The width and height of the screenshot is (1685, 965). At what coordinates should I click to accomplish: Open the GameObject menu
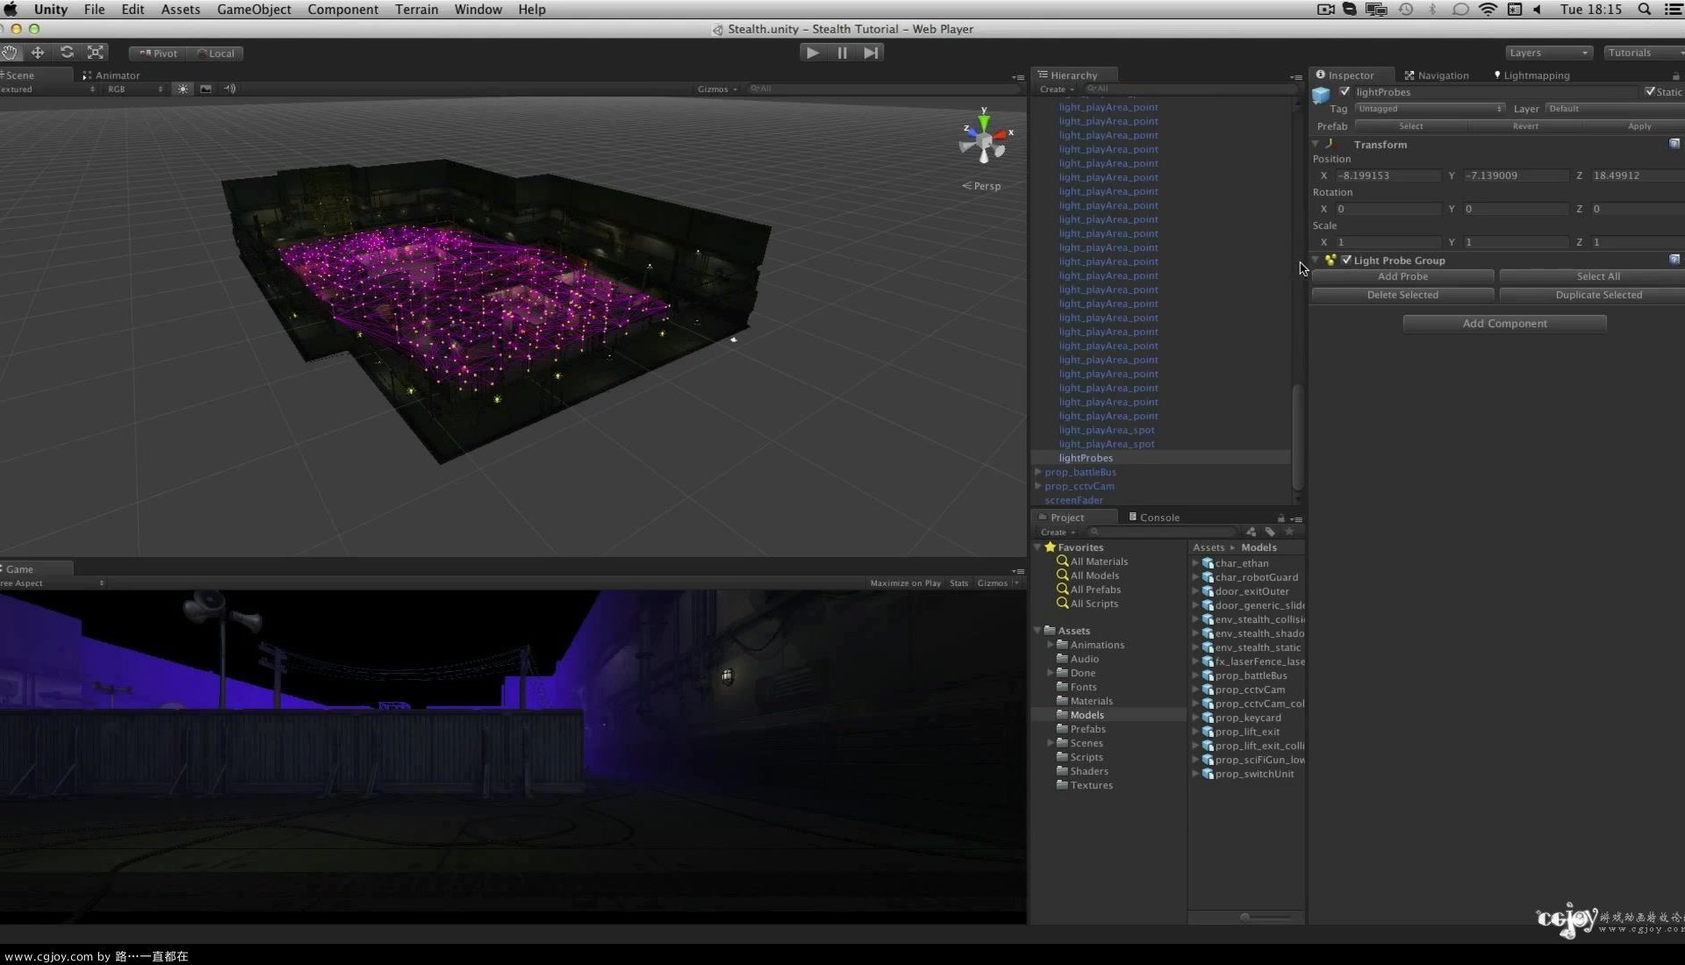coord(254,10)
